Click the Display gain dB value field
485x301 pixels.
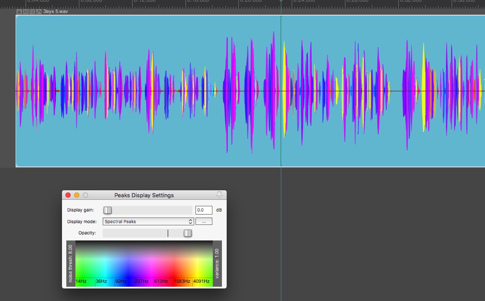204,210
